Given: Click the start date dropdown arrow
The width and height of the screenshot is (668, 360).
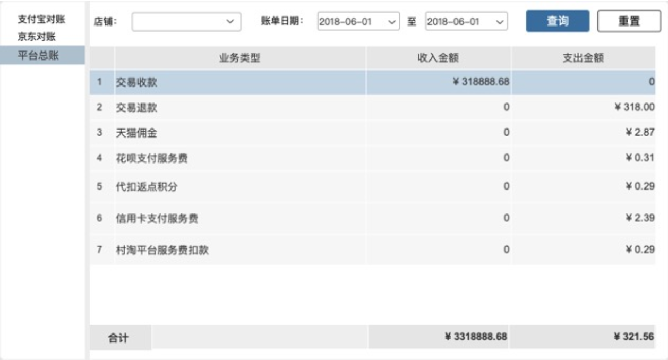Looking at the screenshot, I should (x=391, y=22).
